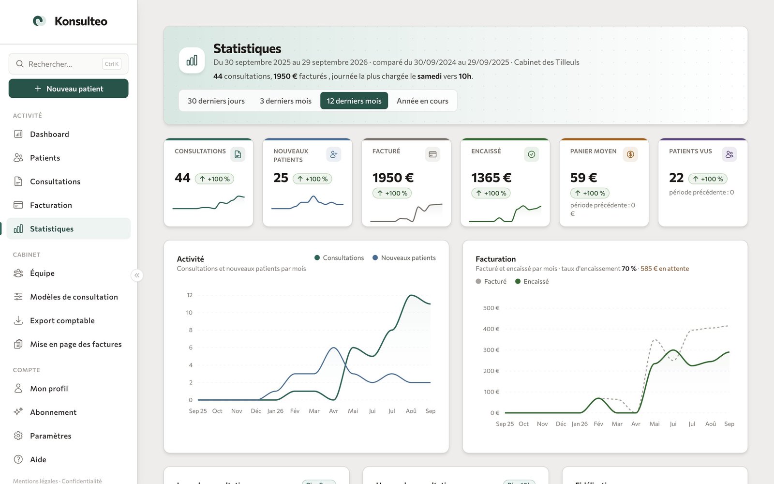Click the Export comptable download icon
The height and width of the screenshot is (484, 774).
(x=18, y=320)
